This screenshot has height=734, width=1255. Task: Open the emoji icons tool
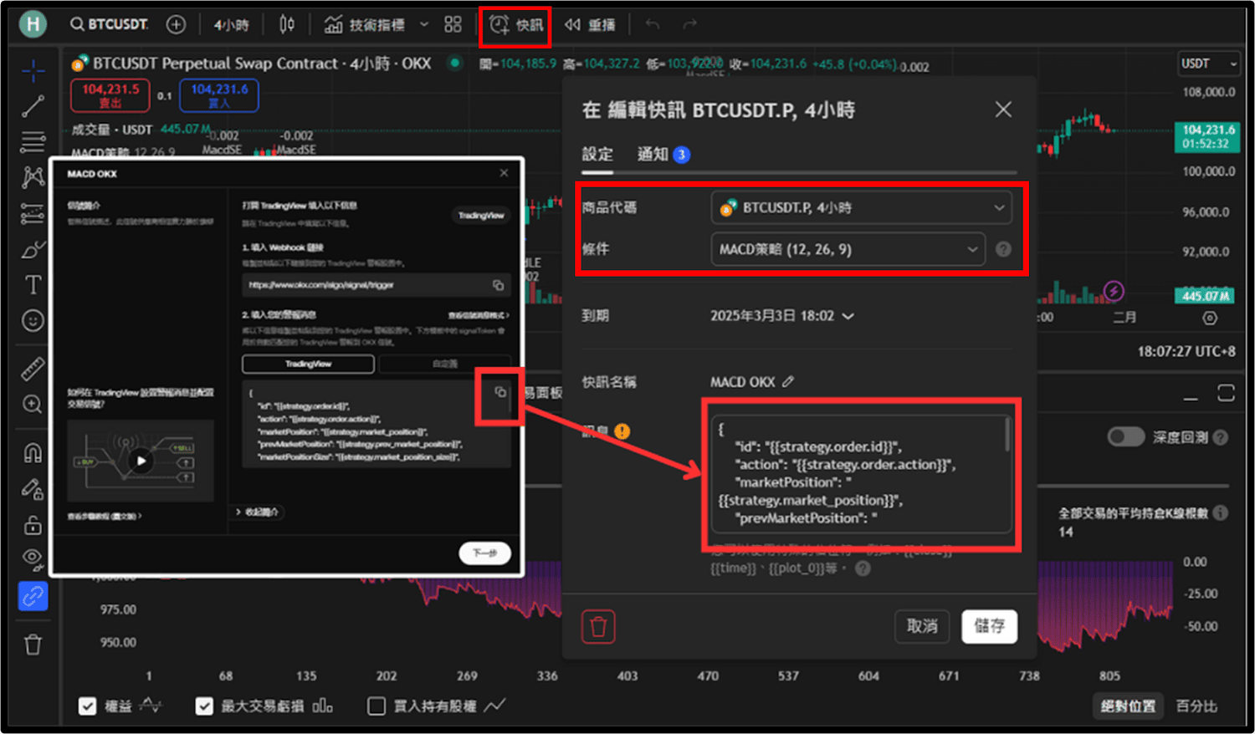coord(33,321)
